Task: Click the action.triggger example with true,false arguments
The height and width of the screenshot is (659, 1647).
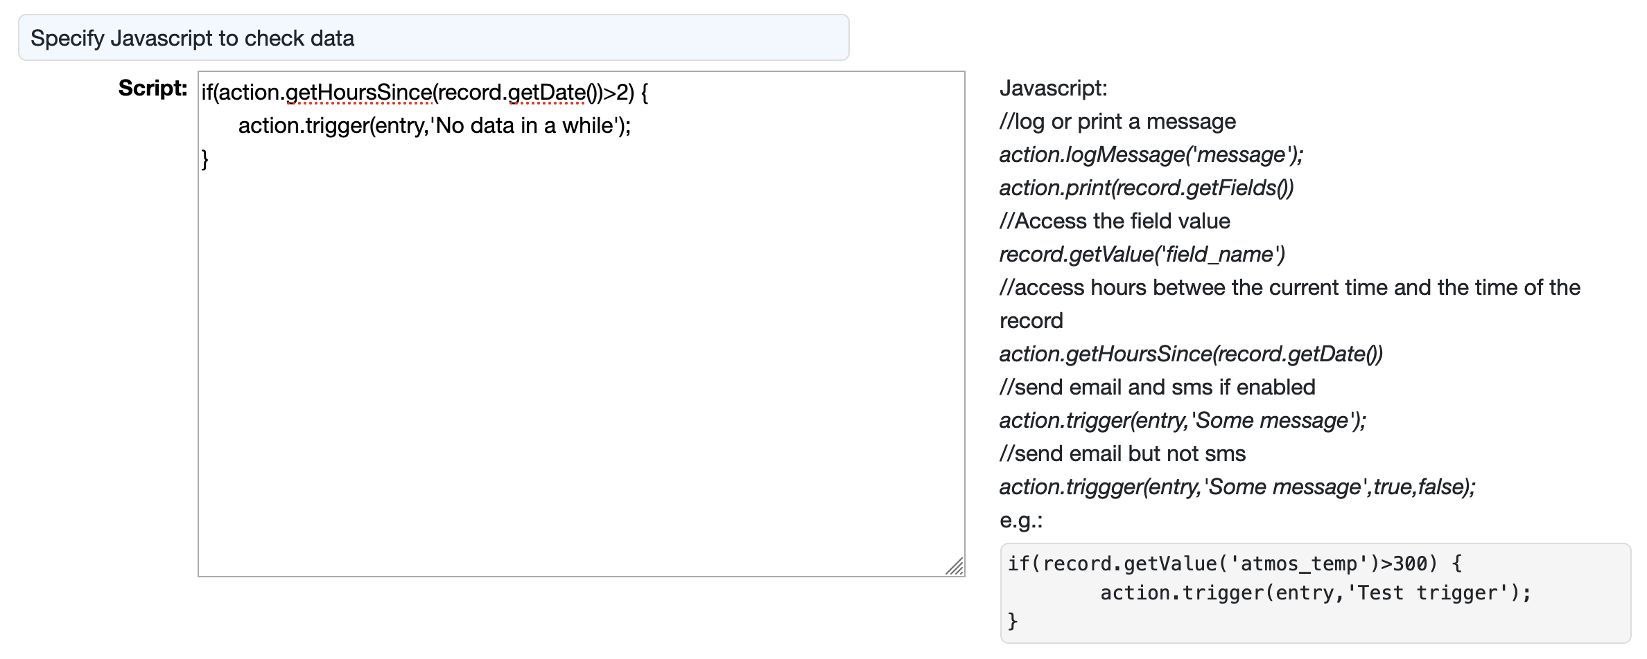Action: pyautogui.click(x=1237, y=487)
